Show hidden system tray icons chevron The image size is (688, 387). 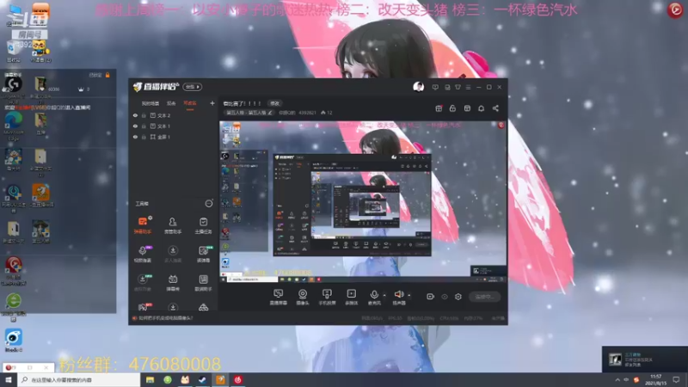[x=617, y=380]
